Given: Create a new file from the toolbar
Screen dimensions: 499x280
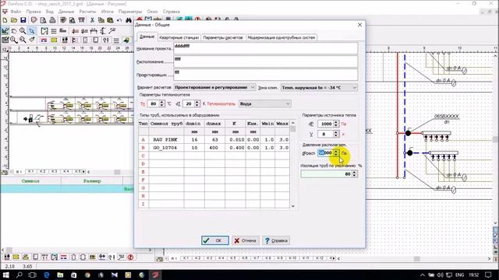Looking at the screenshot, I should [x=5, y=20].
